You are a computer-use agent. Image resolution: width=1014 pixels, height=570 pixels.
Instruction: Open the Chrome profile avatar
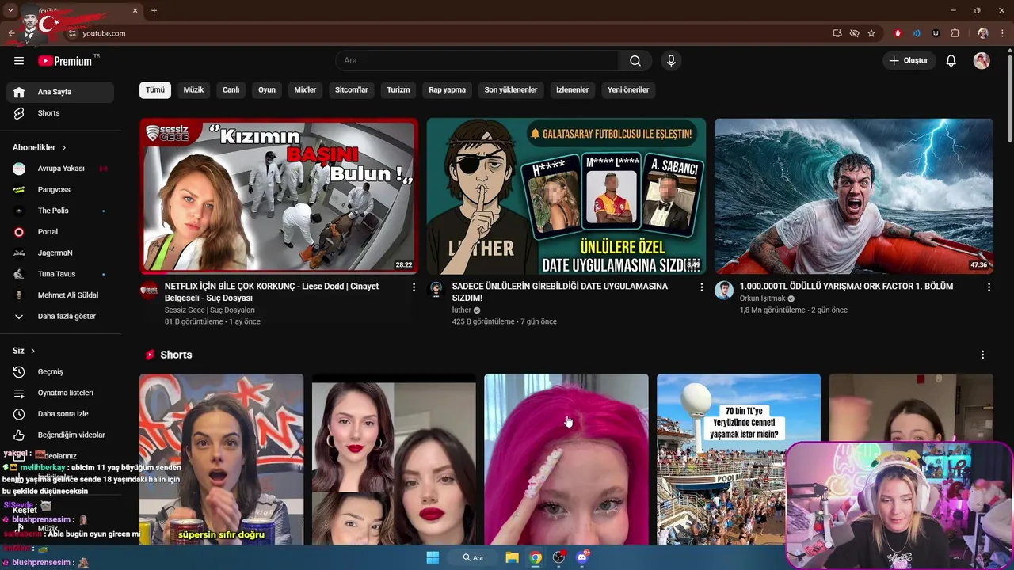coord(983,33)
